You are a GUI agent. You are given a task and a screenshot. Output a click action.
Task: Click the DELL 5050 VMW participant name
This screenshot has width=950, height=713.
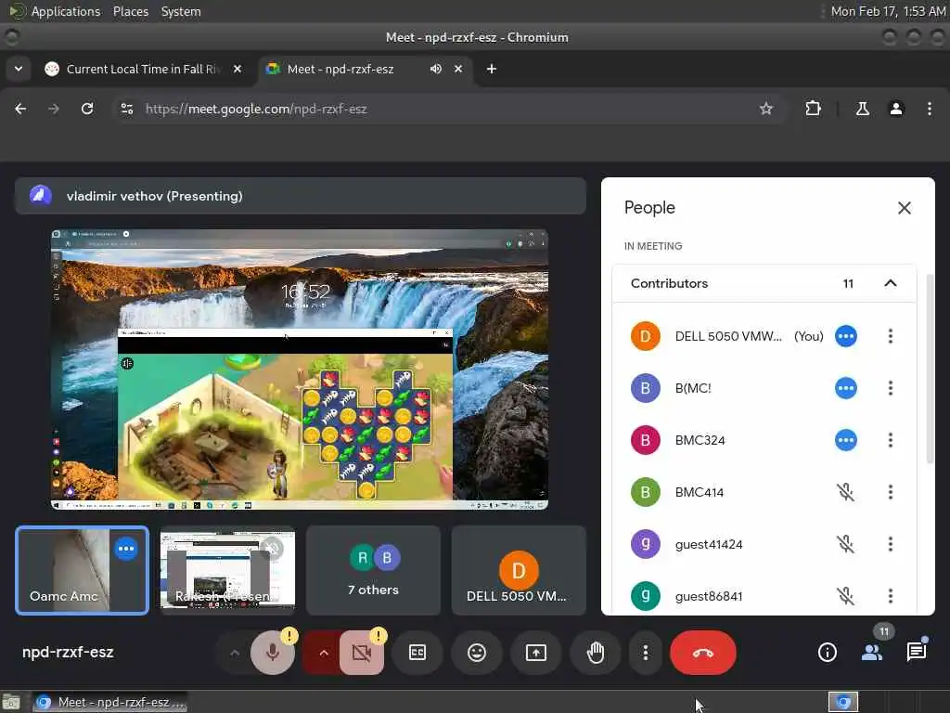[728, 336]
